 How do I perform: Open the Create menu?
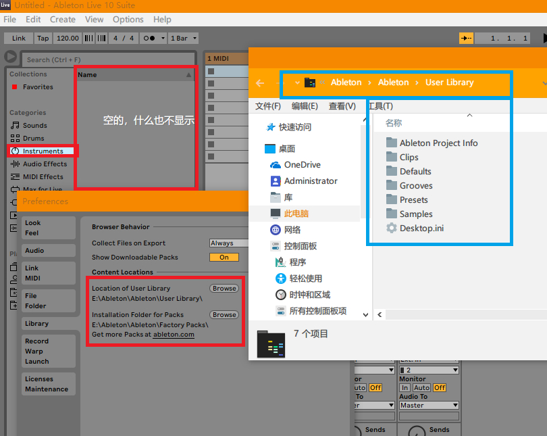63,20
